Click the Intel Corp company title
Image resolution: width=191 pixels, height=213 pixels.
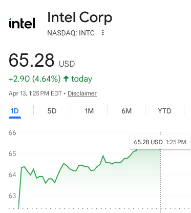point(80,17)
